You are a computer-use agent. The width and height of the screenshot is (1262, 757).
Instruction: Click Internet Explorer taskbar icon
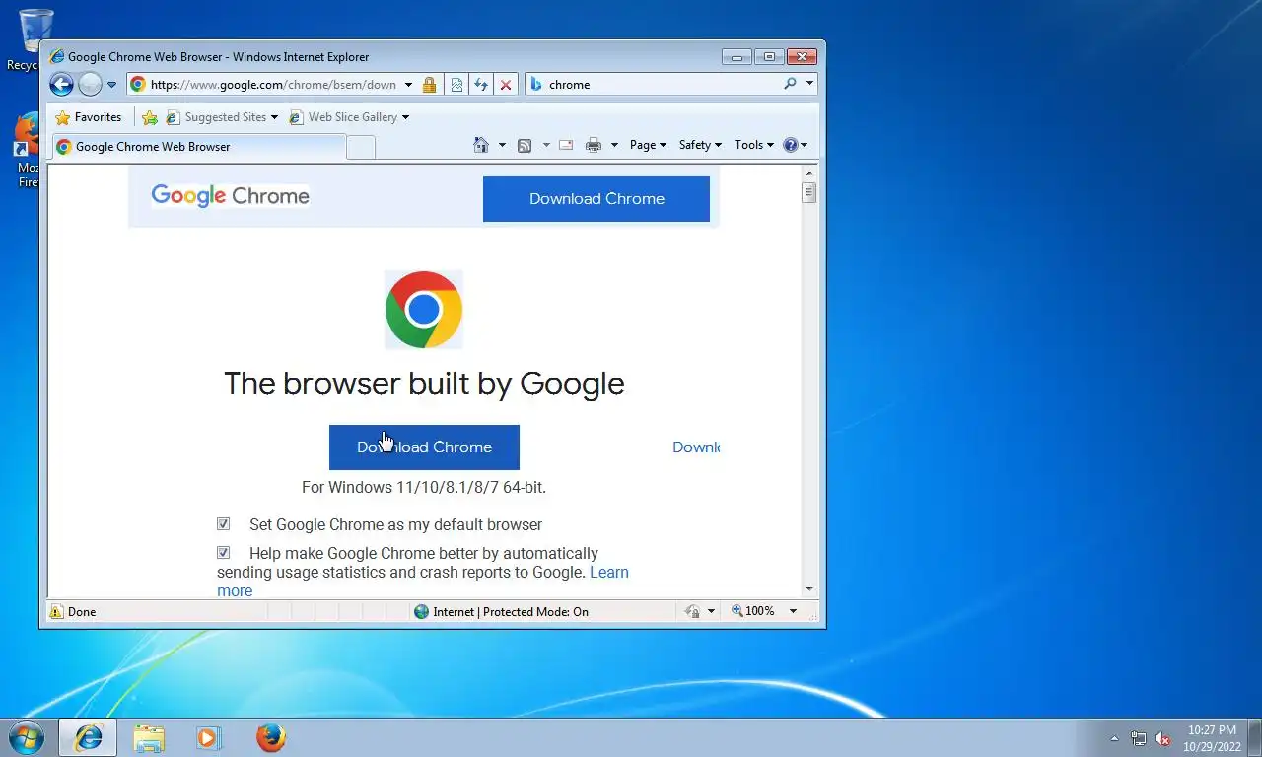(x=88, y=737)
